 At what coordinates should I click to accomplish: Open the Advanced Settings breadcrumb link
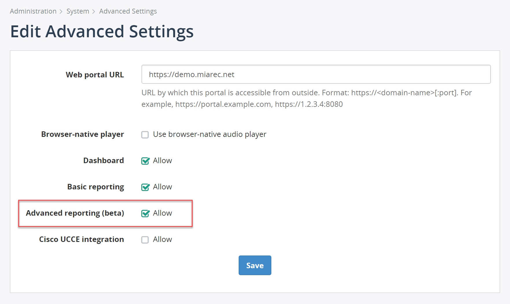coord(128,11)
